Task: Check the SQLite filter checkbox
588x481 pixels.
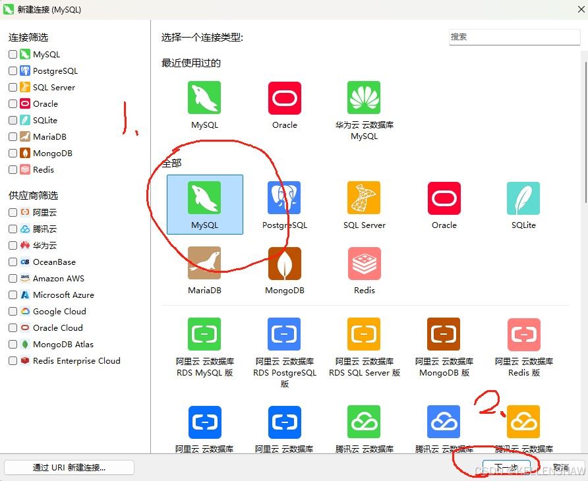Action: pyautogui.click(x=13, y=121)
